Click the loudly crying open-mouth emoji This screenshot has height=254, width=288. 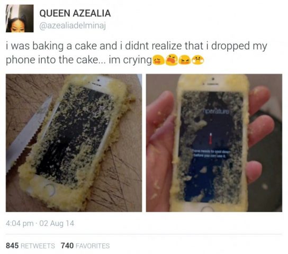(172, 60)
